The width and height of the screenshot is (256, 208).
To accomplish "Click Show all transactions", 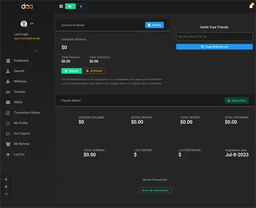I will (155, 190).
